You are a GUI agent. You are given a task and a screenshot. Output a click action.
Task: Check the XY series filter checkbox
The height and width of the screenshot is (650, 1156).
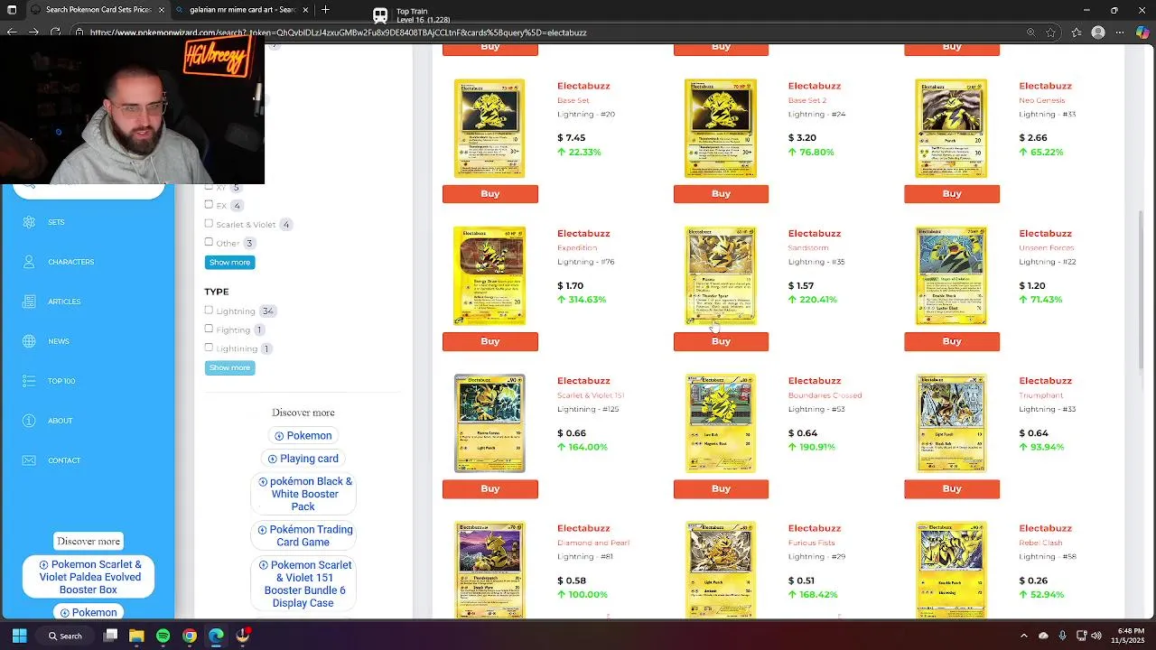[x=209, y=186]
